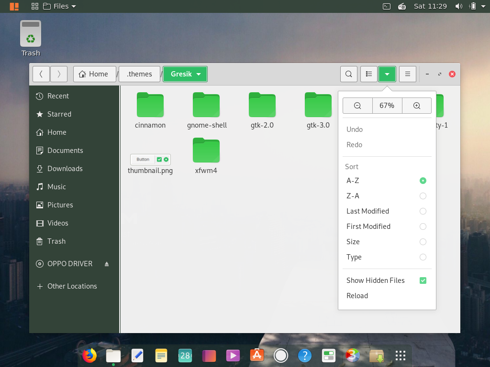The image size is (490, 367).
Task: Open the sticky notes dock icon
Action: [x=161, y=356]
